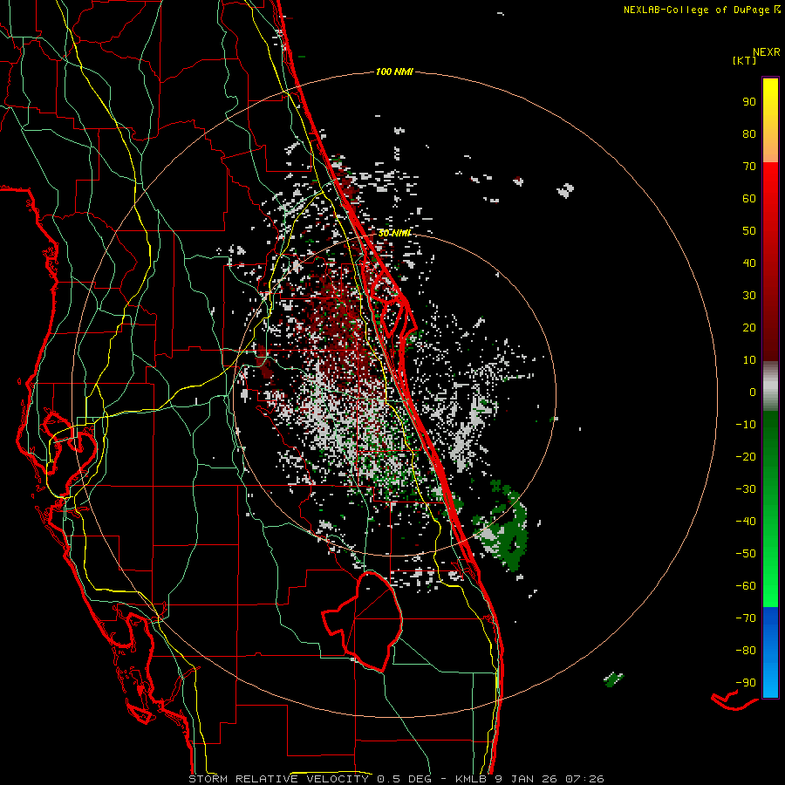The height and width of the screenshot is (785, 785).
Task: Click the -60 value on velocity scale
Action: point(746,586)
